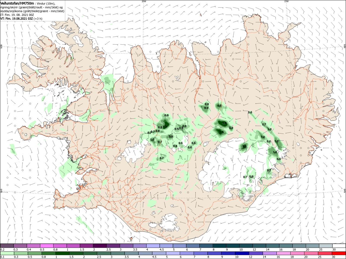Screen dimensions: 346x259
Task: Click the 0.8 value directly above 0.9 in north cluster
Action: 207,104
